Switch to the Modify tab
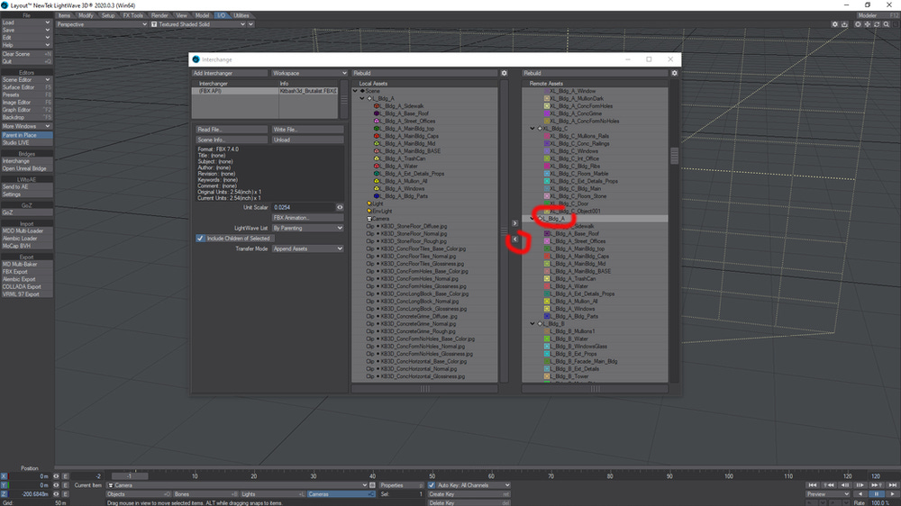Viewport: 901px width, 506px height. point(86,15)
